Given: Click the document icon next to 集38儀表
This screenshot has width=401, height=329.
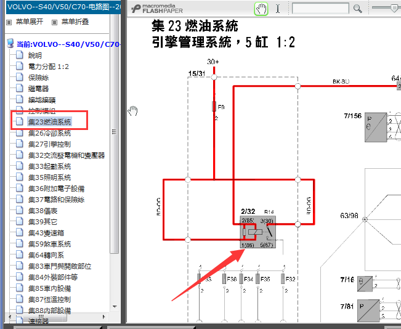Looking at the screenshot, I should [x=20, y=210].
